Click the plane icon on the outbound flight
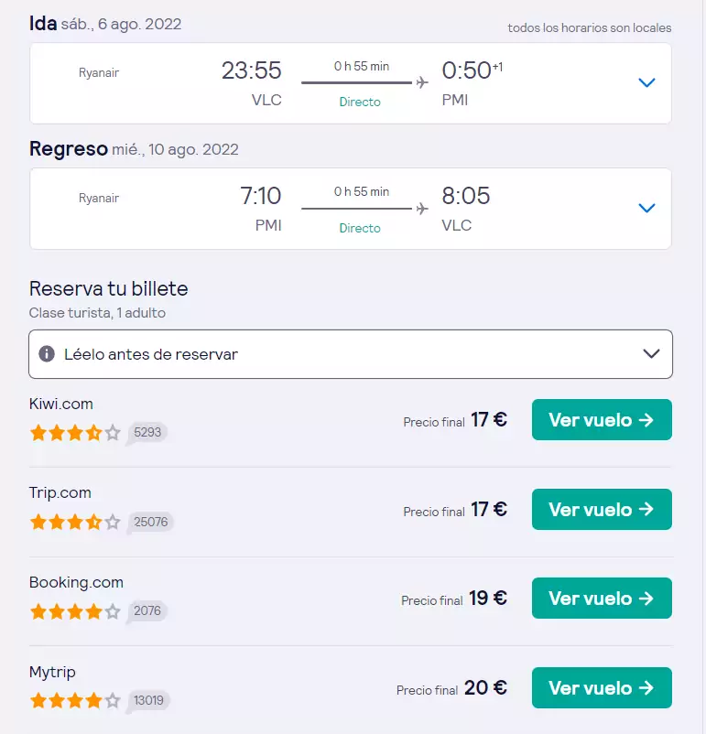The image size is (706, 734). coord(422,82)
